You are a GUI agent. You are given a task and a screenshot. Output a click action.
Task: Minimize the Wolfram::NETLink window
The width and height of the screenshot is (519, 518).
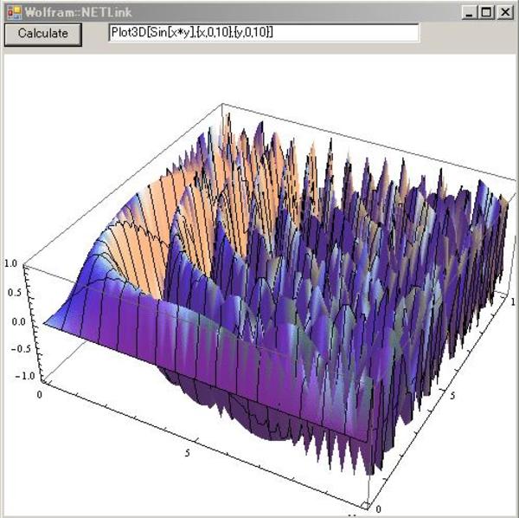coord(470,13)
